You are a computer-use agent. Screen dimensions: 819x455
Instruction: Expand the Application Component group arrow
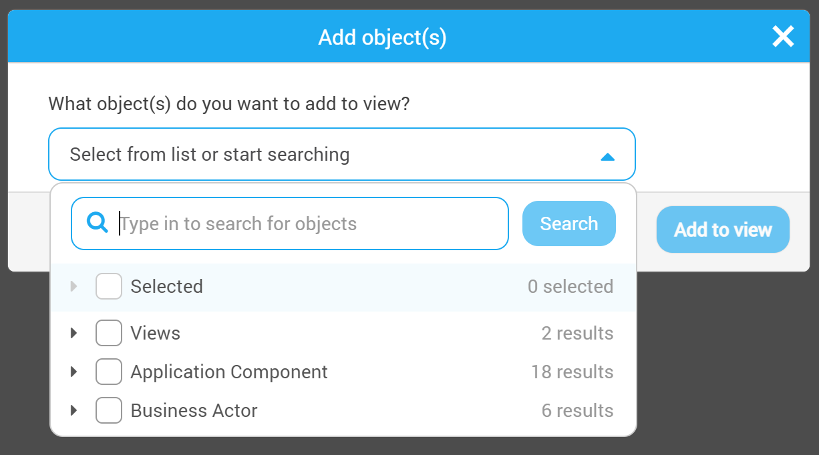74,372
